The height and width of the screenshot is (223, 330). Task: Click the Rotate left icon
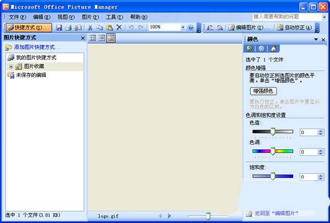click(210, 27)
